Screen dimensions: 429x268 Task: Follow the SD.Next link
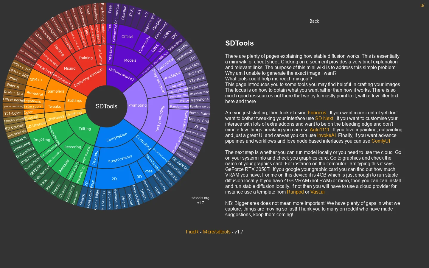(x=324, y=119)
